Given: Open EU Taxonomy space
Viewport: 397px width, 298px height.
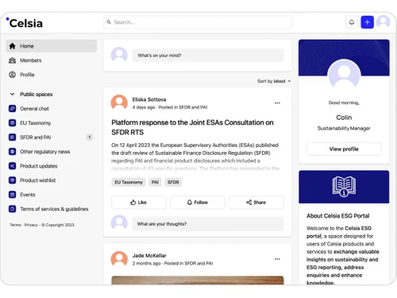Looking at the screenshot, I should 52,123.
